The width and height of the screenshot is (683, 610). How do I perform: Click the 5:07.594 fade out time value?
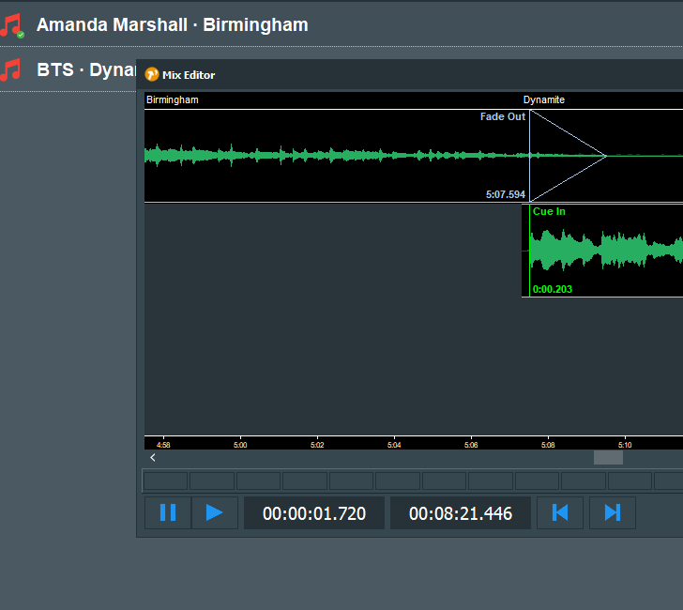[x=506, y=194]
